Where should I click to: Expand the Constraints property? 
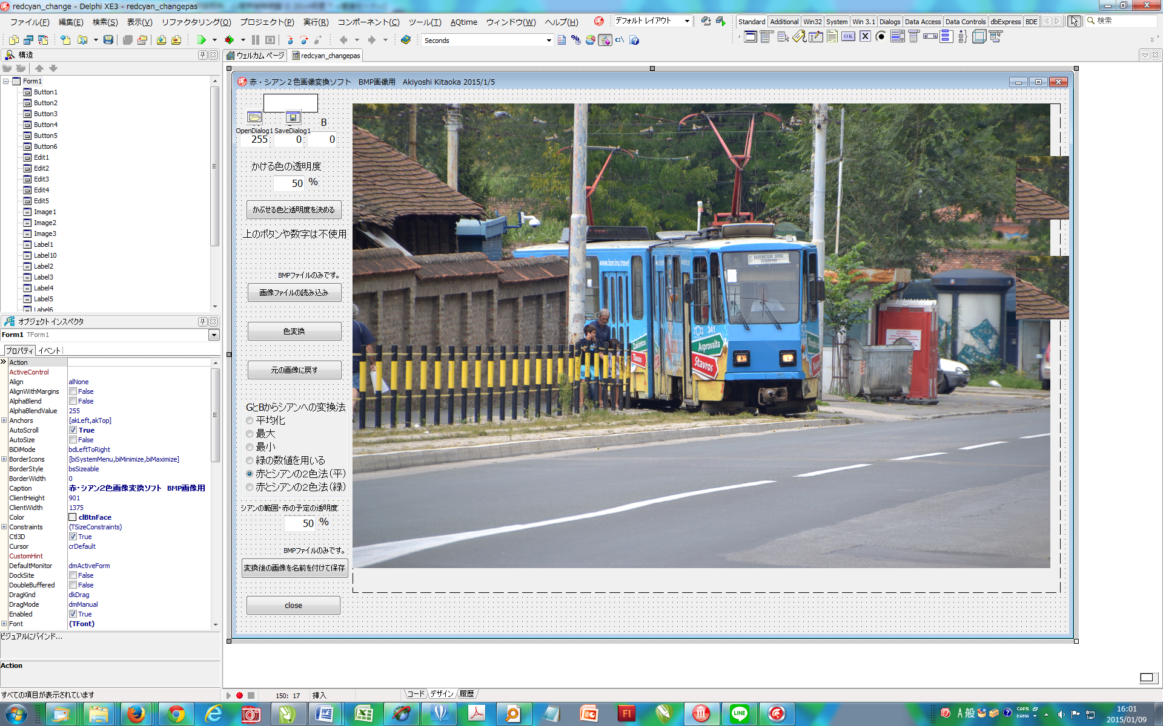pyautogui.click(x=4, y=527)
